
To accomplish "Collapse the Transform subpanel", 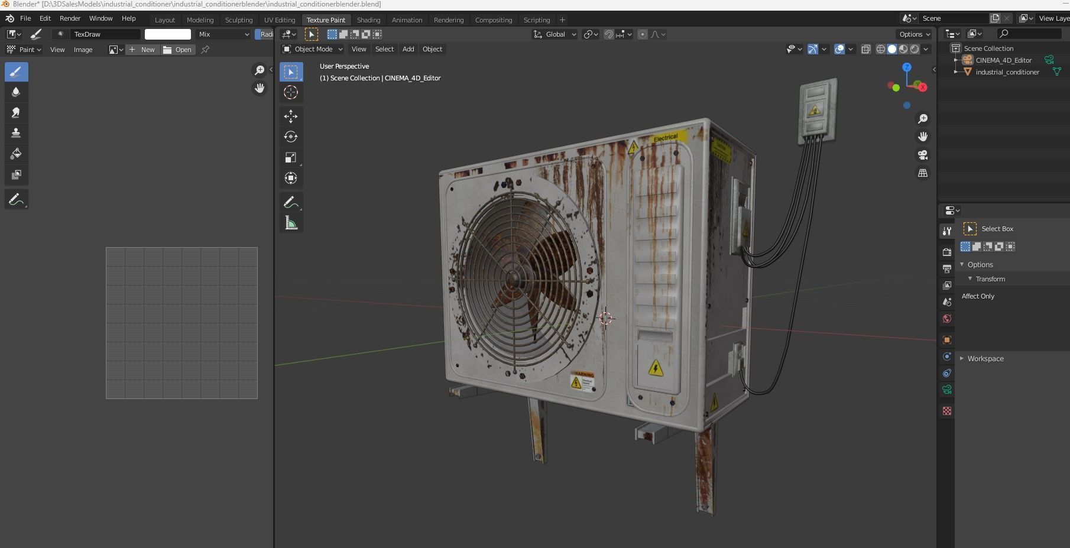I will [x=970, y=278].
